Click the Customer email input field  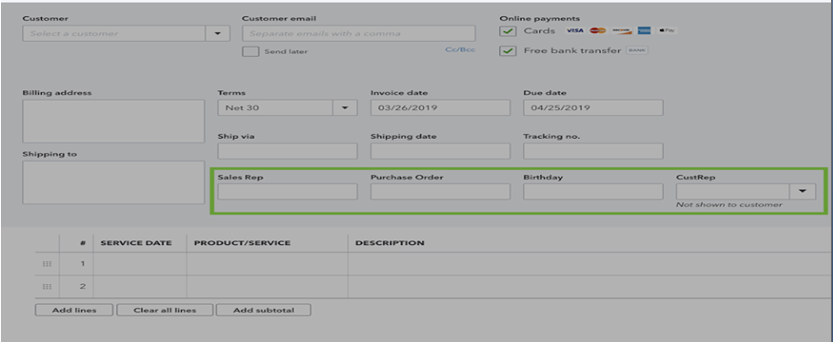[358, 33]
